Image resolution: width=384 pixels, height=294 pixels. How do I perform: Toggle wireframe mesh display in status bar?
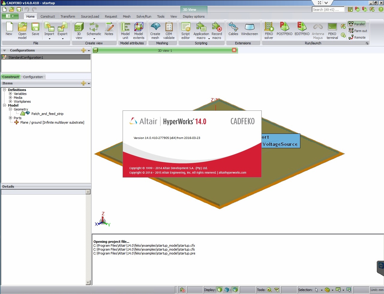click(227, 290)
